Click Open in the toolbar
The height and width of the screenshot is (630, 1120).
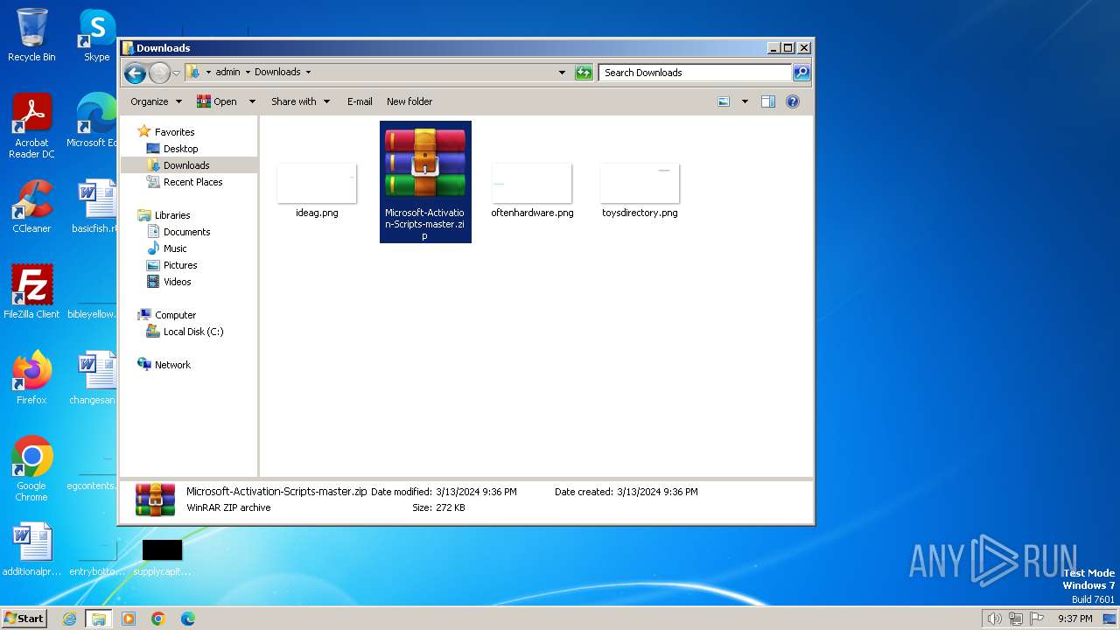pyautogui.click(x=217, y=101)
